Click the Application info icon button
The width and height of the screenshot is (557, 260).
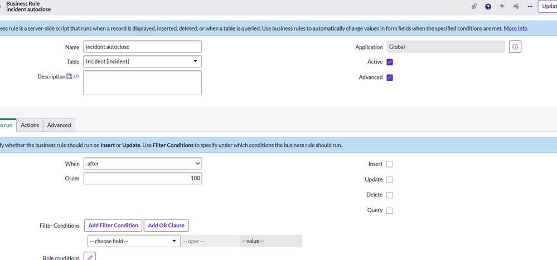pyautogui.click(x=515, y=47)
